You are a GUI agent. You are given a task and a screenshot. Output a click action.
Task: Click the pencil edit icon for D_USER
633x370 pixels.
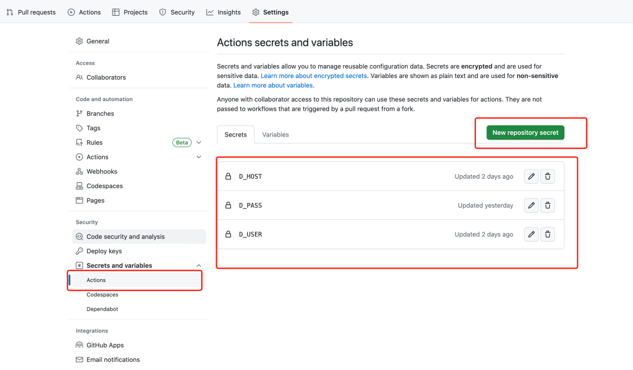click(x=531, y=235)
